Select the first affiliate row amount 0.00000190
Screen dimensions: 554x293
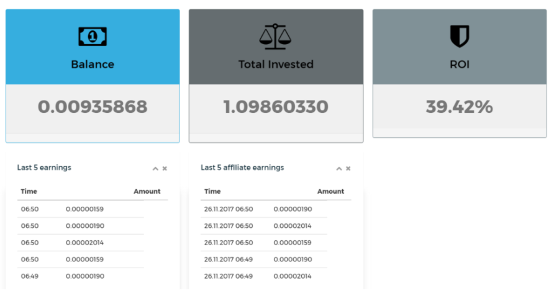pos(293,209)
